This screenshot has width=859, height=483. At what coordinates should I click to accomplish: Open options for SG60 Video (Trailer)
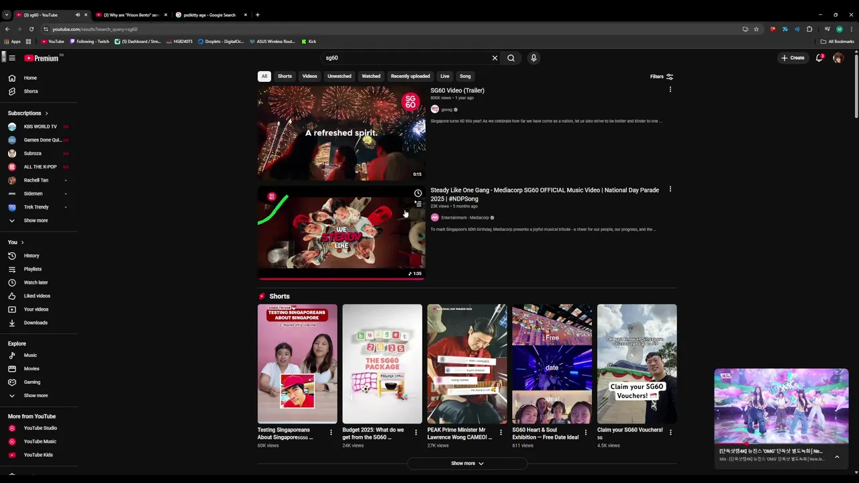tap(670, 90)
